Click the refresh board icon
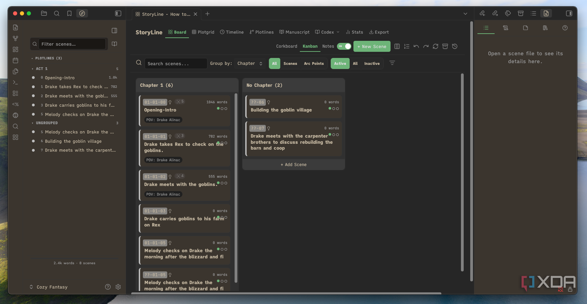 (x=436, y=46)
